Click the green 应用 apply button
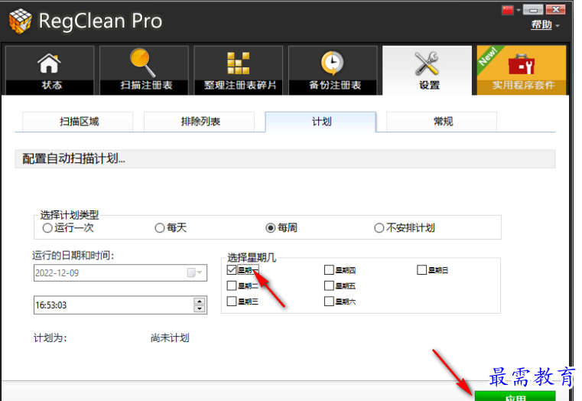The width and height of the screenshot is (582, 401). point(515,396)
